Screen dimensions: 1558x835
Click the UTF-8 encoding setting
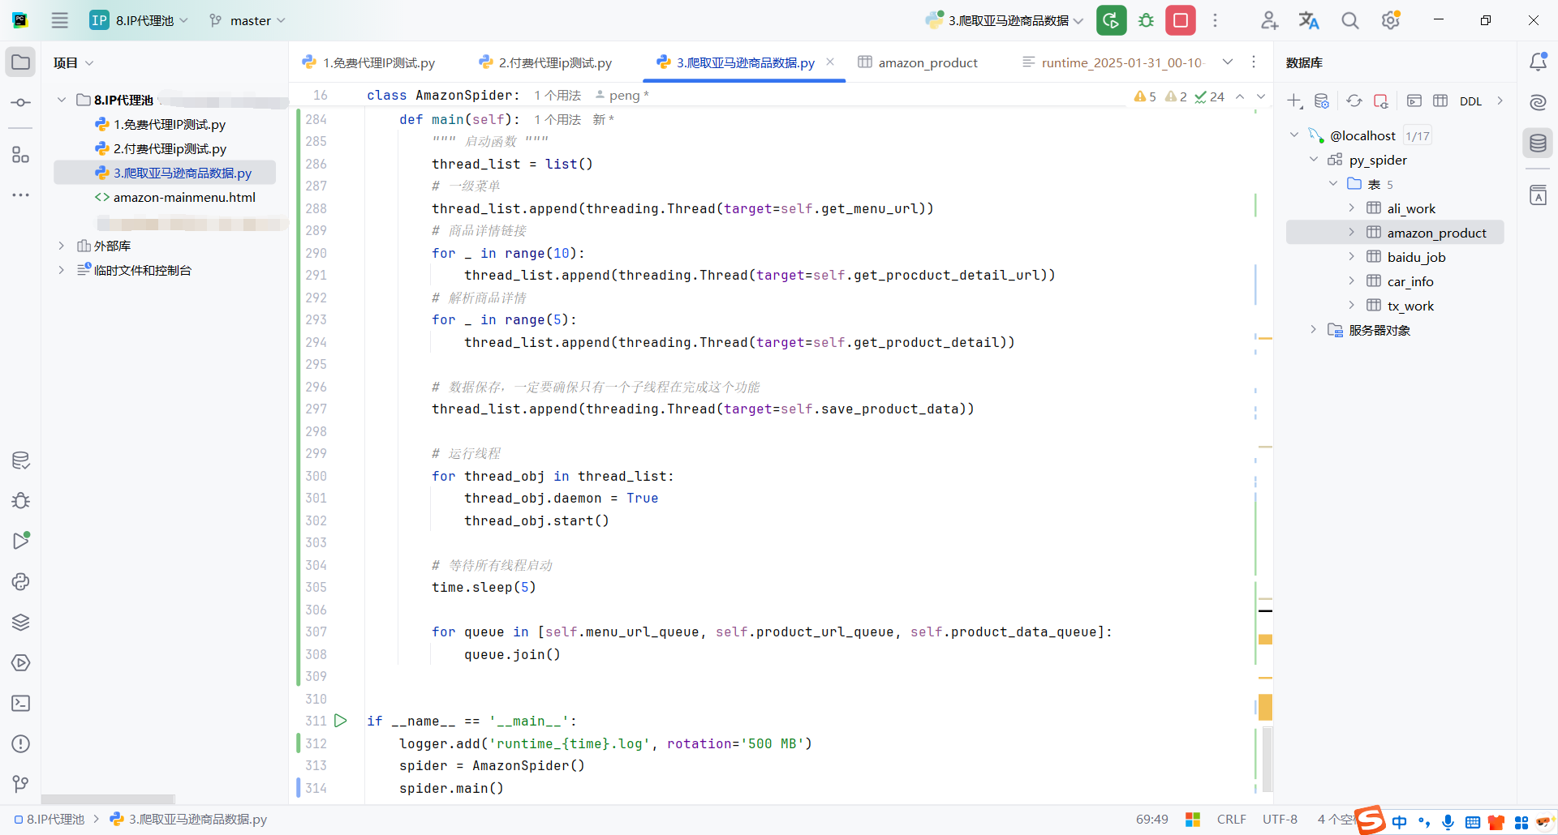[1280, 820]
